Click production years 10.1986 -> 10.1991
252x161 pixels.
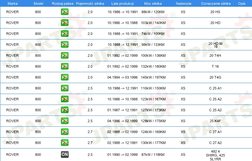pyautogui.click(x=123, y=12)
